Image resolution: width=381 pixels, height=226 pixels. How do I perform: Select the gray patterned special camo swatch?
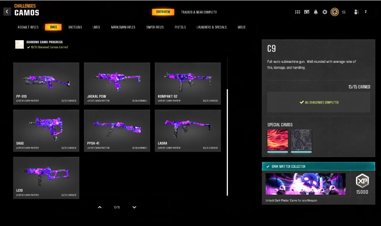[x=301, y=139]
